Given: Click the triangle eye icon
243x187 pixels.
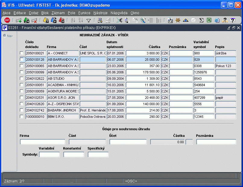Looking at the screenshot, I should pos(186,20).
